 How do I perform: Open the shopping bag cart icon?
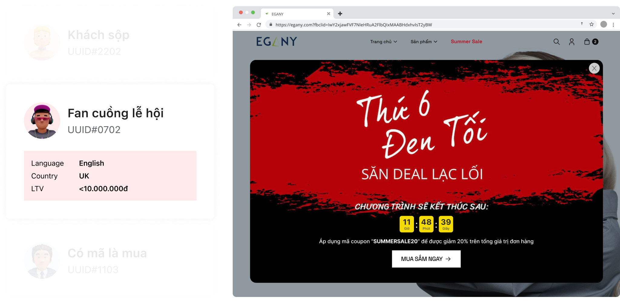click(x=587, y=42)
